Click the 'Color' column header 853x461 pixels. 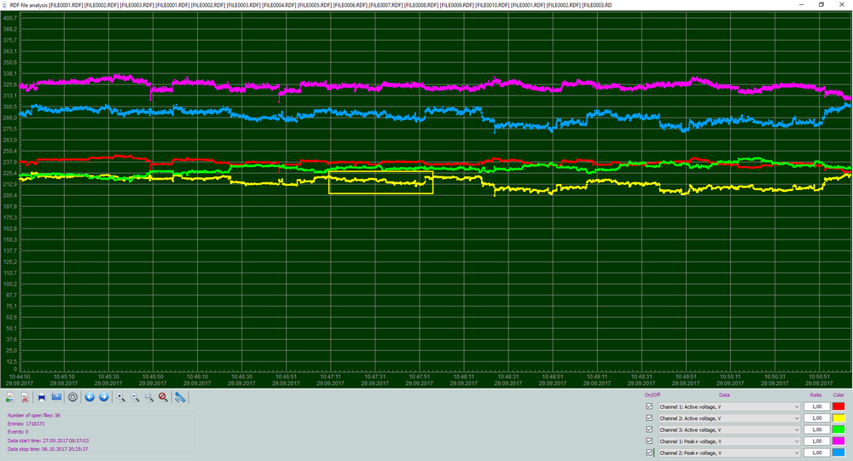pyautogui.click(x=838, y=395)
